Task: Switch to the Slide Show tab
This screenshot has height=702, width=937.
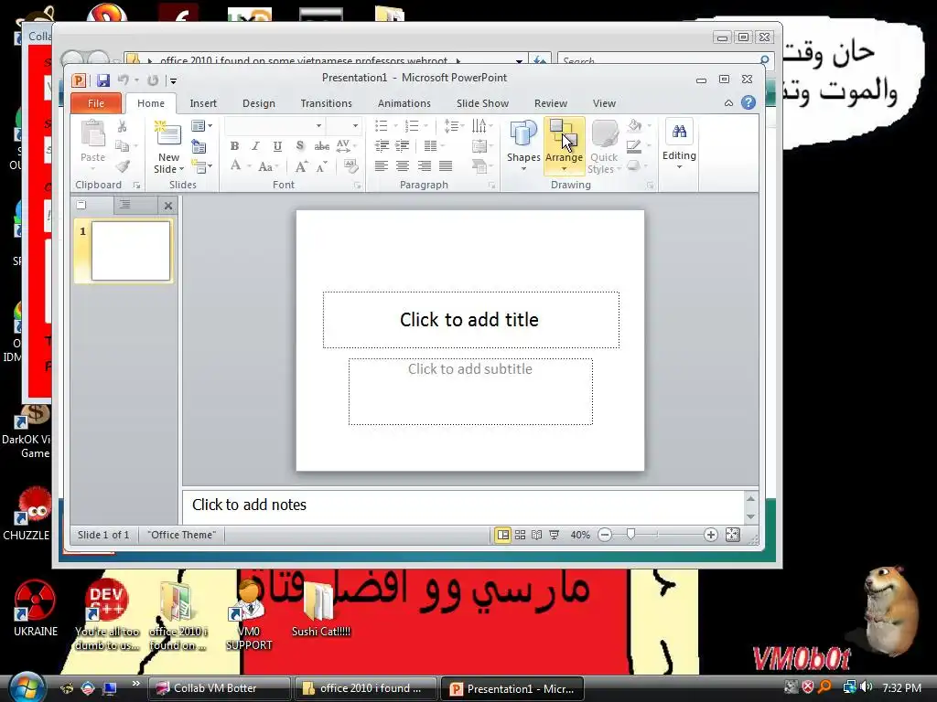Action: click(x=482, y=103)
